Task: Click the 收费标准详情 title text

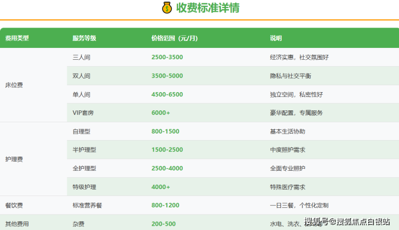Action: pyautogui.click(x=208, y=8)
